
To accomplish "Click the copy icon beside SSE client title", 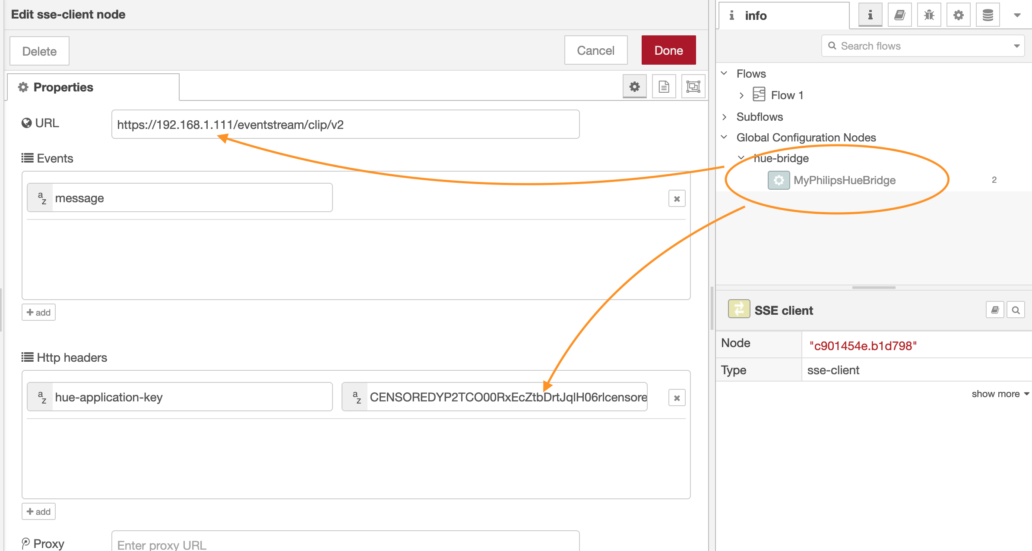I will coord(994,310).
